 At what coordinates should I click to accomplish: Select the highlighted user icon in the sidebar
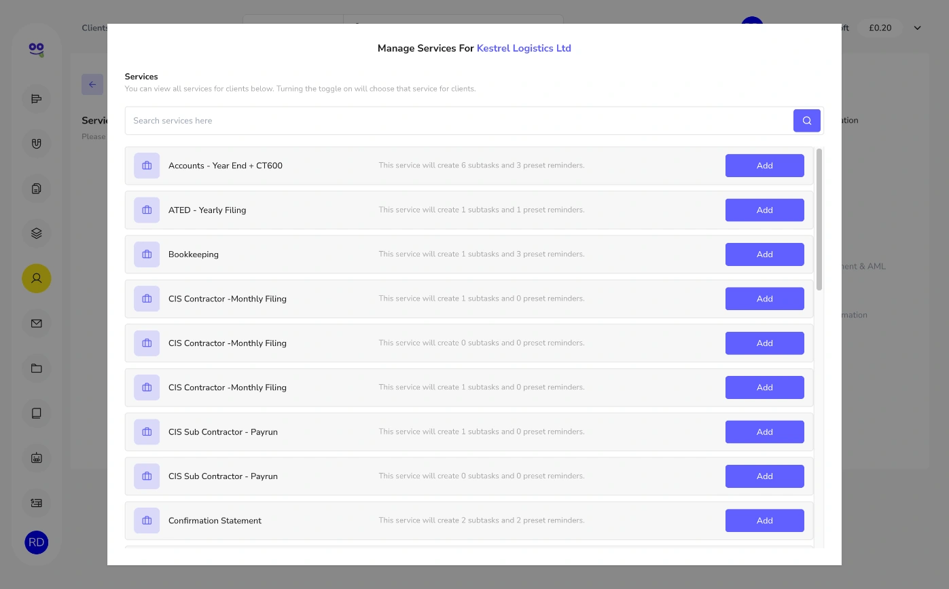37,278
